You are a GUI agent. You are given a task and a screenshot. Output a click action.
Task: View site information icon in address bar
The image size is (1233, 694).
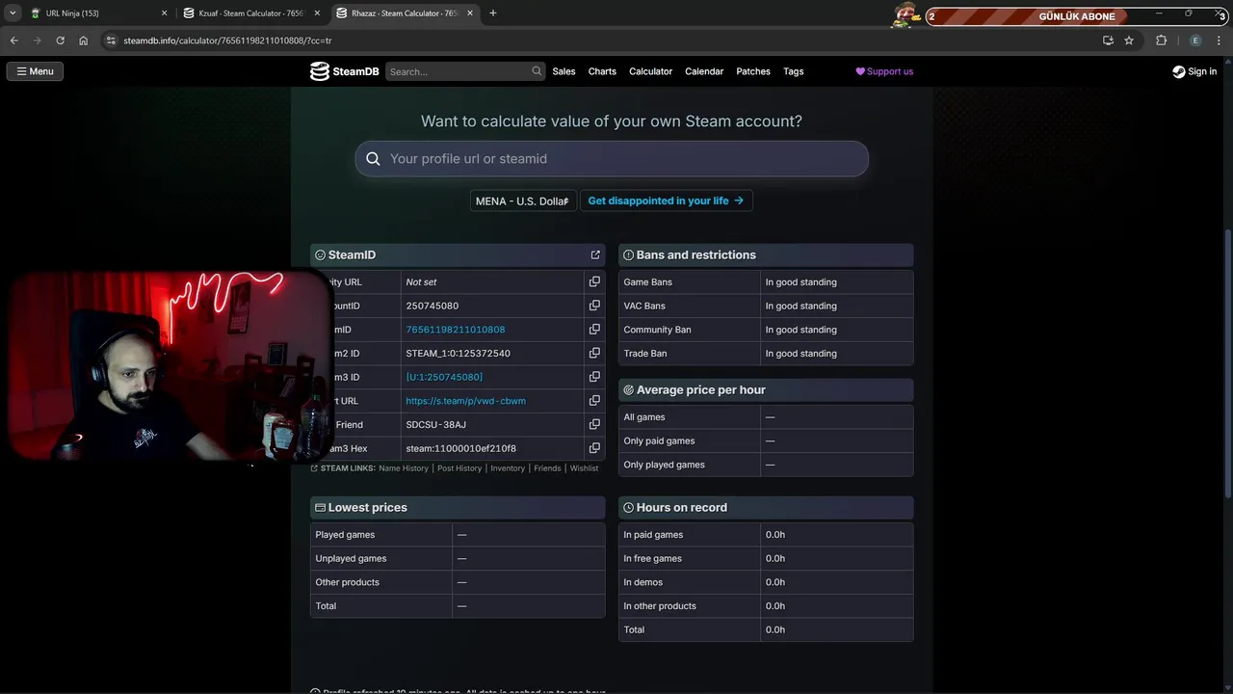[x=111, y=40]
